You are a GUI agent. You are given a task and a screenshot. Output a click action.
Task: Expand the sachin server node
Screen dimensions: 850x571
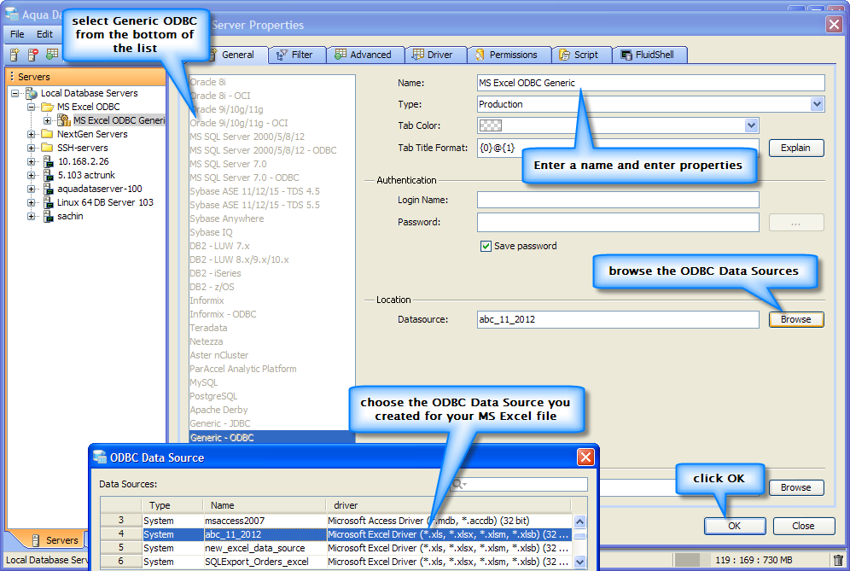point(32,216)
